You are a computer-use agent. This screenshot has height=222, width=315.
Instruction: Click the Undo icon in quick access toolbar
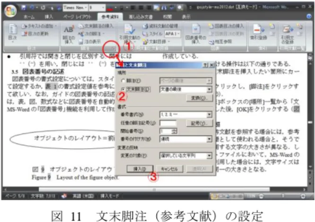pos(32,8)
